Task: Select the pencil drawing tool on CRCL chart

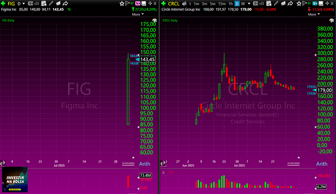Action: (276, 3)
